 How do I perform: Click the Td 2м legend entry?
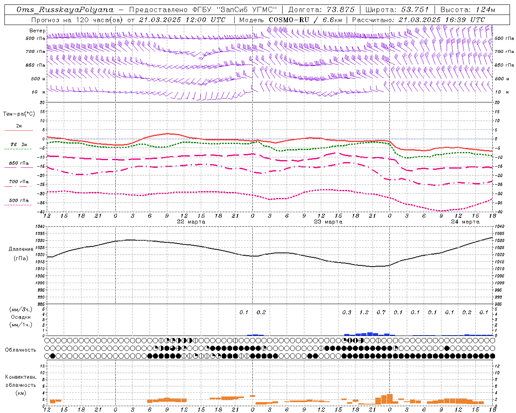19,144
